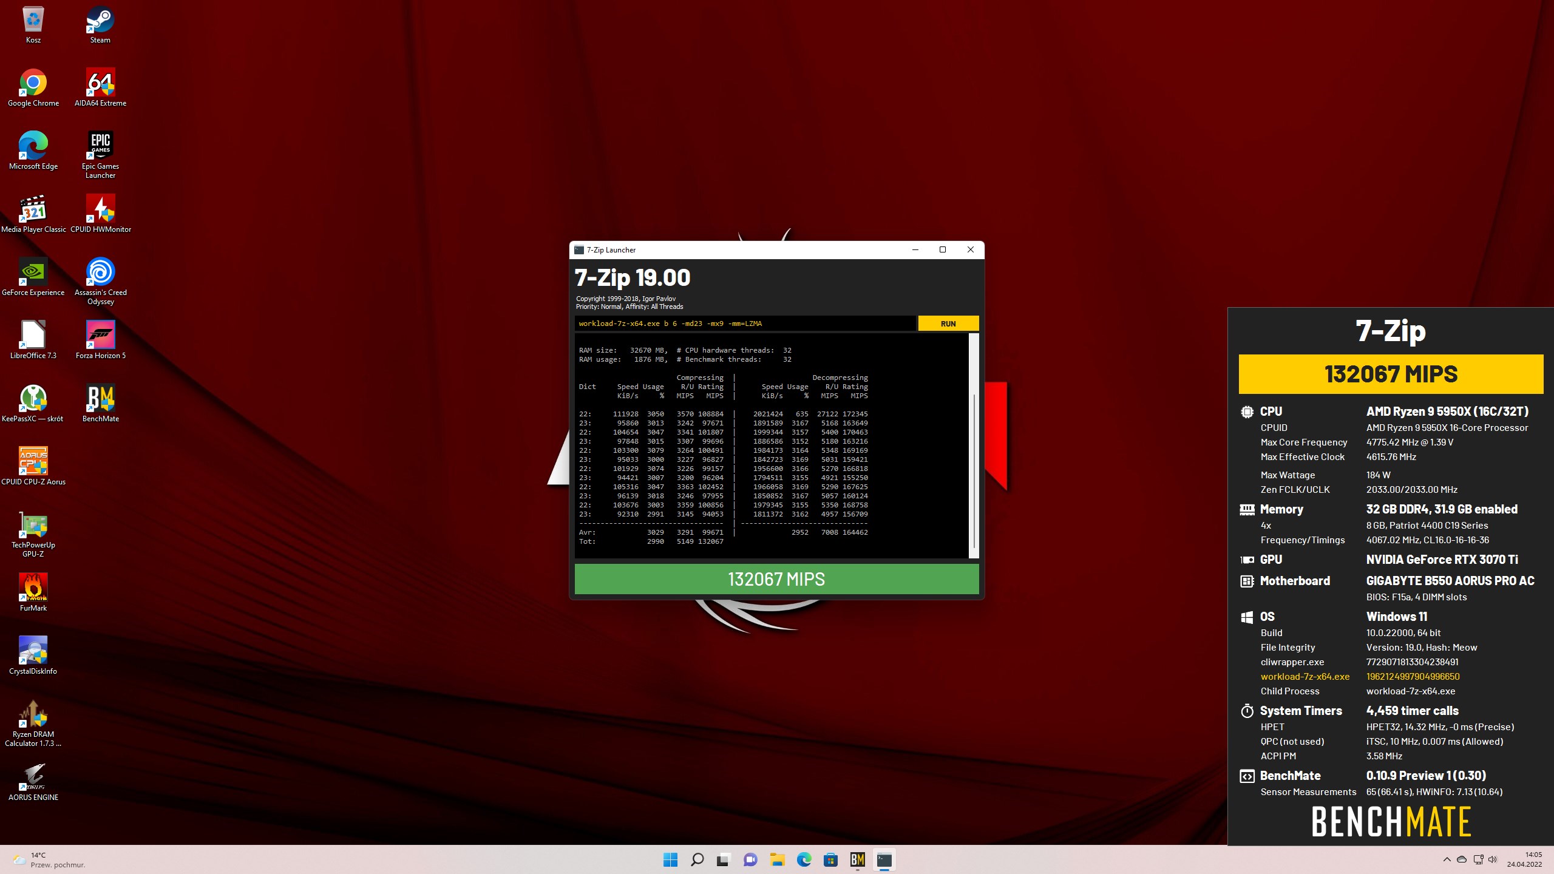
Task: Select Forza Horizon 5 shortcut
Action: [100, 340]
